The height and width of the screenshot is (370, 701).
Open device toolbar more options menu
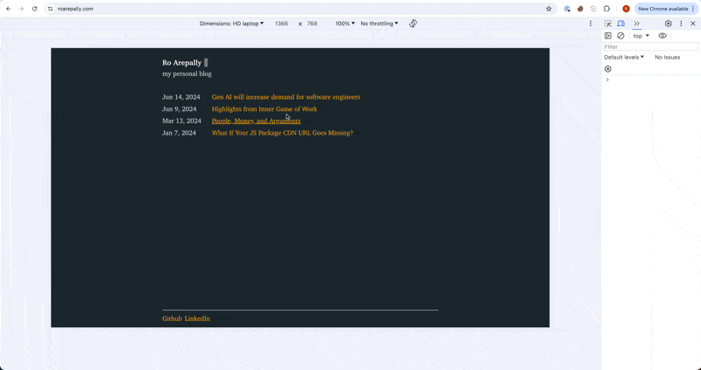[x=590, y=24]
